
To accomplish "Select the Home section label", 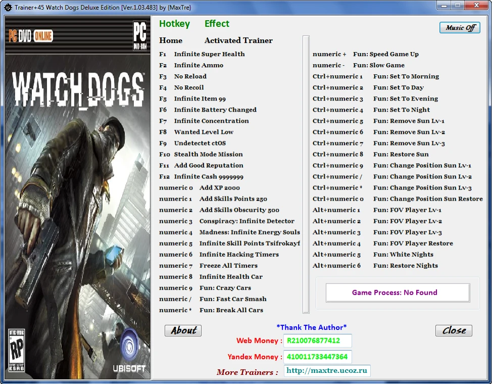I will point(170,40).
